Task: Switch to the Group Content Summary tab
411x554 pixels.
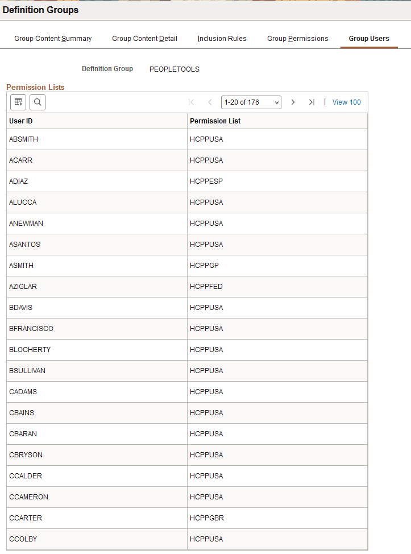Action: (x=53, y=38)
